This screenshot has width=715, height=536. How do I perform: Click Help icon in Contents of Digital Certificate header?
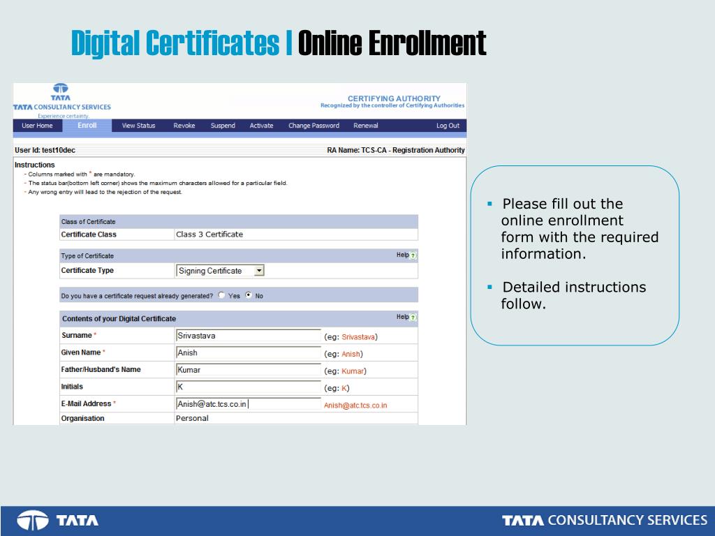pos(413,318)
